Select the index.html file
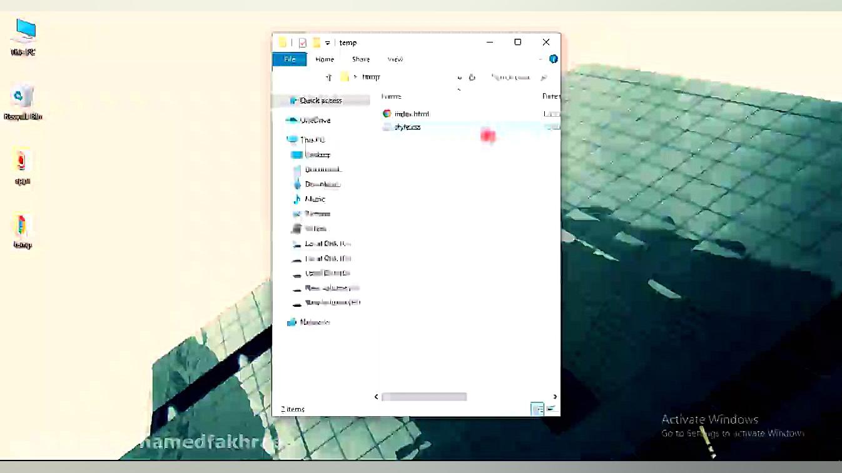The height and width of the screenshot is (473, 842). (x=412, y=114)
